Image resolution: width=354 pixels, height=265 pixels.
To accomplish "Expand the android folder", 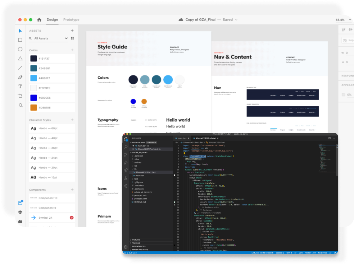I will pos(138,162).
